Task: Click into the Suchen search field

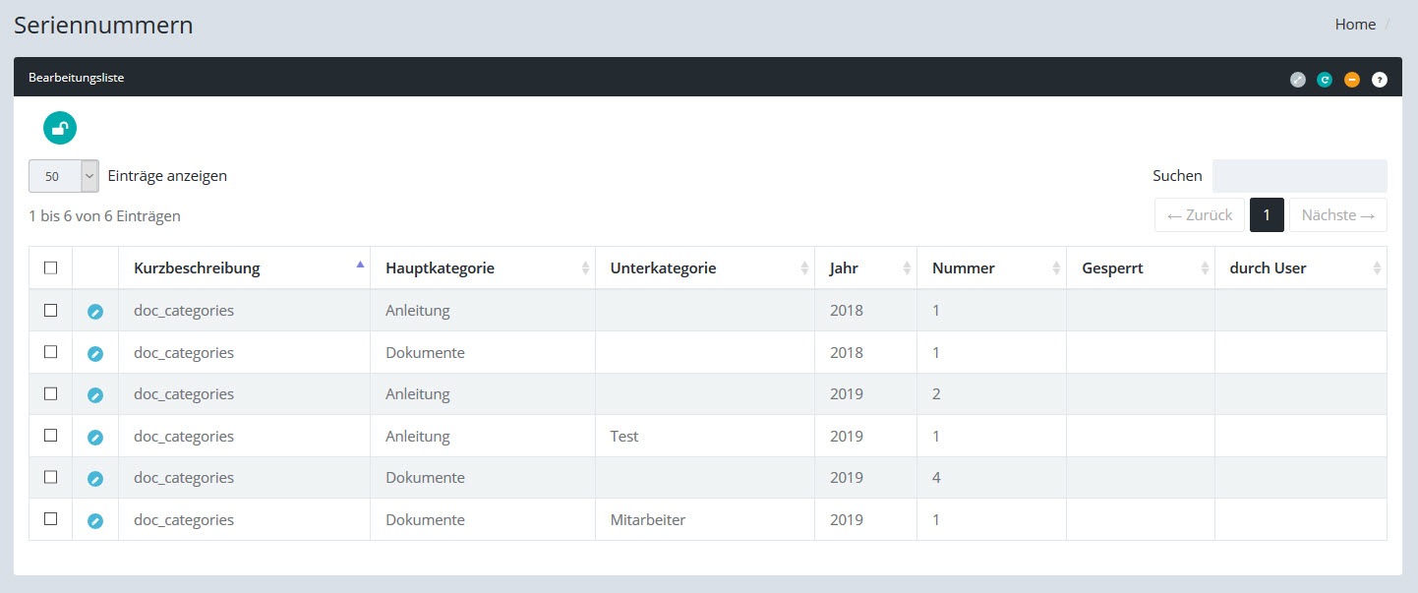Action: [1299, 176]
